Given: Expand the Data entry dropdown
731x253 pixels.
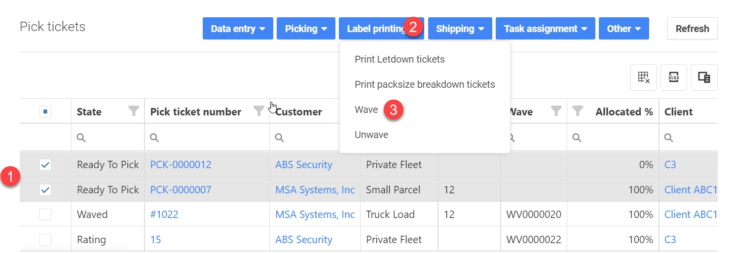Looking at the screenshot, I should pyautogui.click(x=238, y=29).
